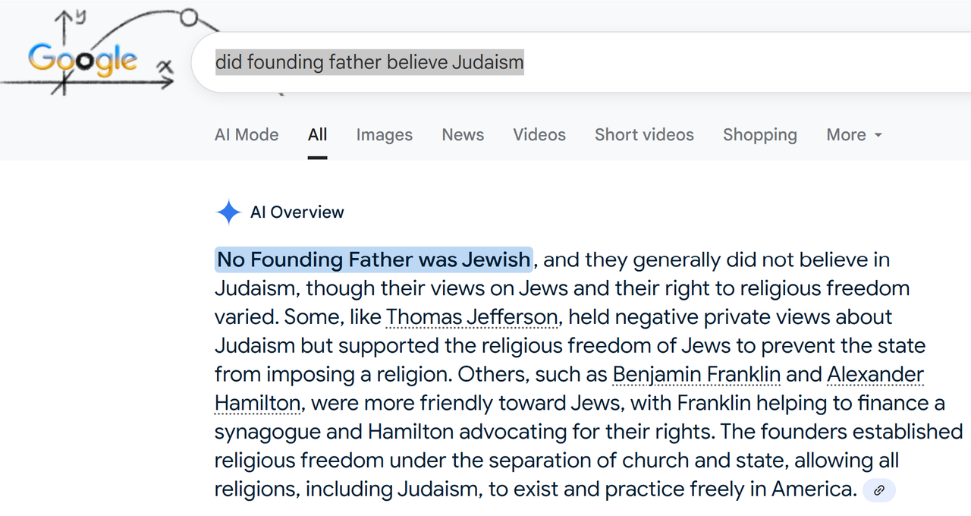Open the source link chip icon
This screenshot has width=971, height=516.
point(879,490)
